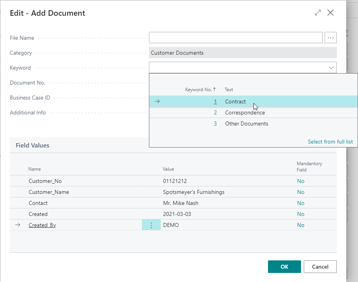The image size is (358, 282).
Task: Click the File Name browse ellipsis button
Action: (330, 38)
